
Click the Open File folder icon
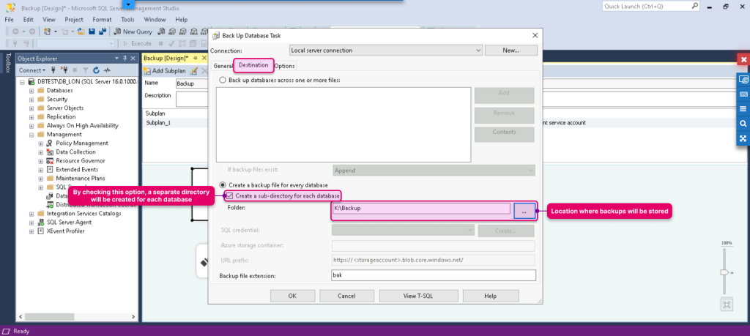pyautogui.click(x=81, y=31)
